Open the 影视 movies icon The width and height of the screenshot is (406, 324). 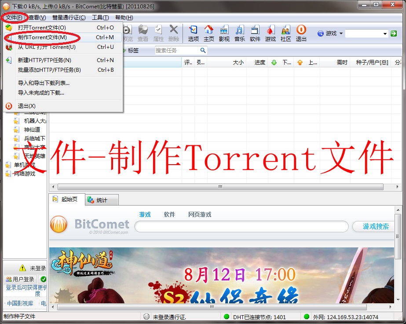224,33
